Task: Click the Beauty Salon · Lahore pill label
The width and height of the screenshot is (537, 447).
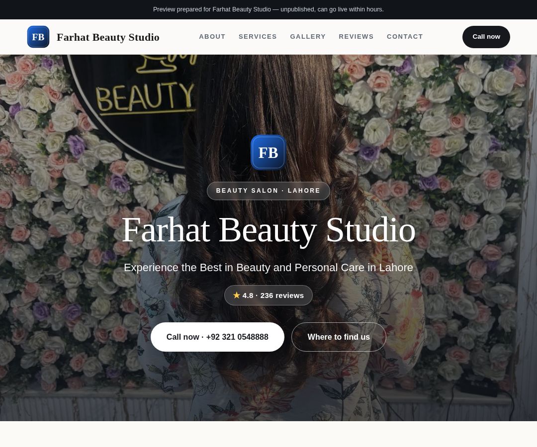Action: click(268, 191)
